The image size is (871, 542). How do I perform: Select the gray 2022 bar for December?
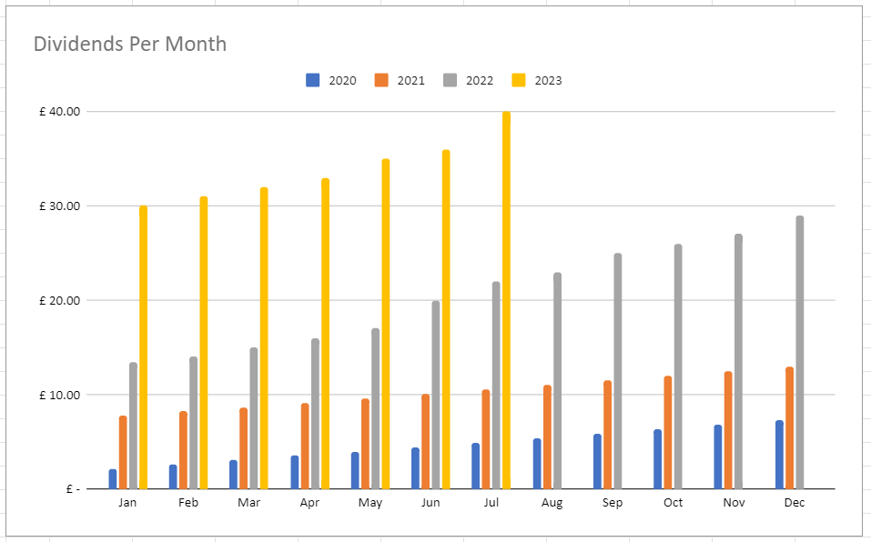pos(800,353)
